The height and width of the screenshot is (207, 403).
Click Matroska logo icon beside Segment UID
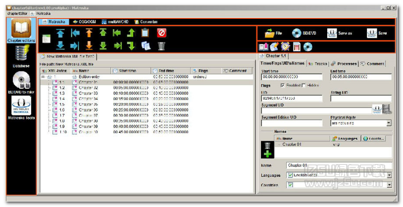[377, 109]
